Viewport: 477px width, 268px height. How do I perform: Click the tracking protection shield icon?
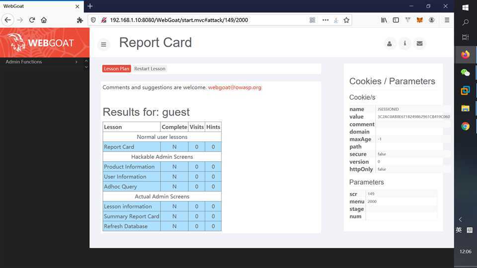tap(93, 20)
